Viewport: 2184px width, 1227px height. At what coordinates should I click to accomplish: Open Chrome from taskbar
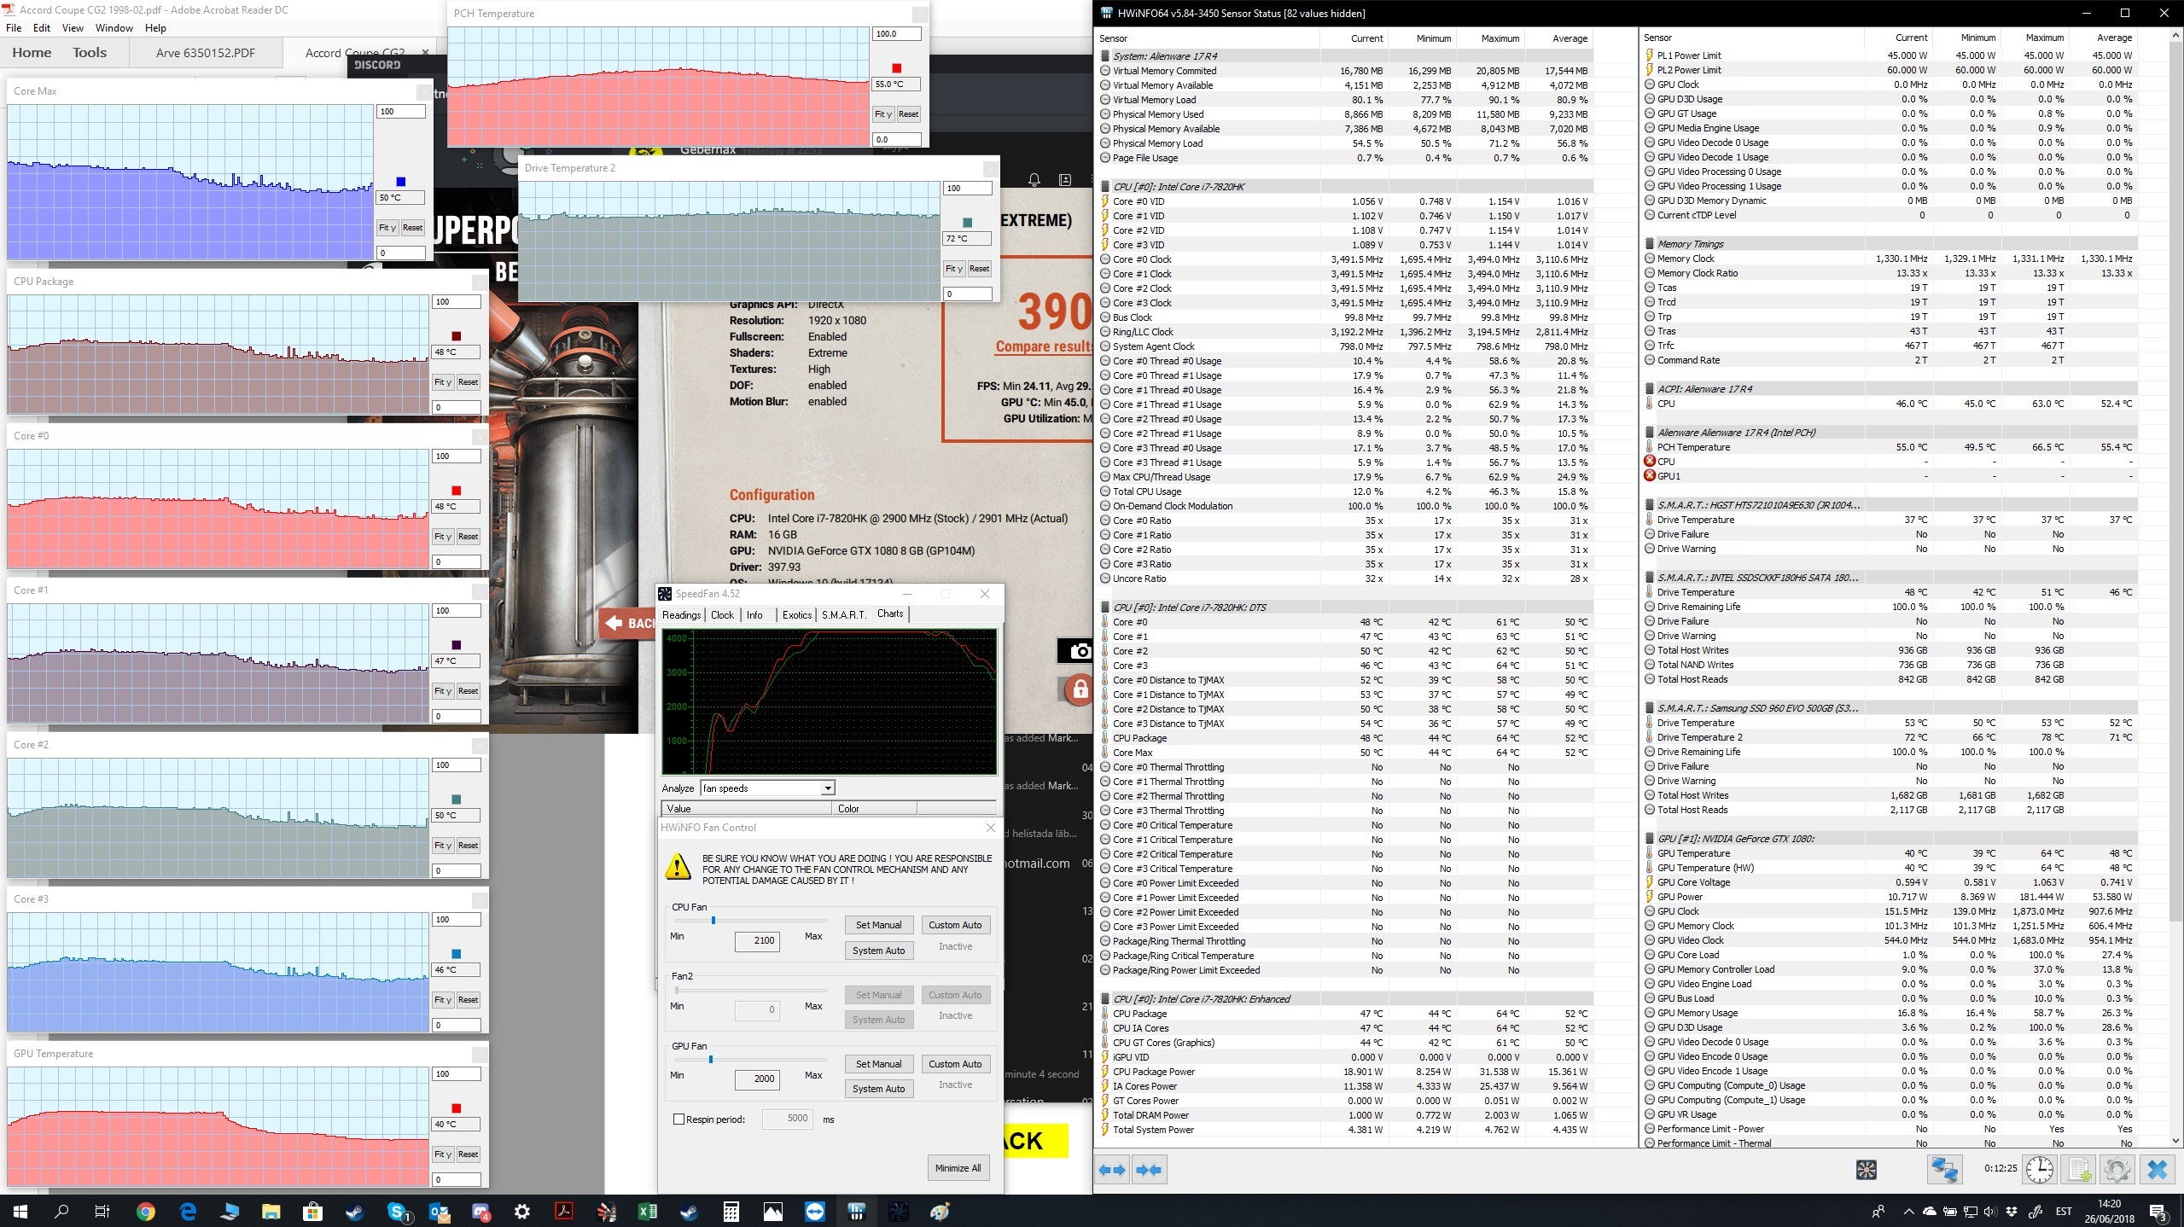click(x=145, y=1212)
